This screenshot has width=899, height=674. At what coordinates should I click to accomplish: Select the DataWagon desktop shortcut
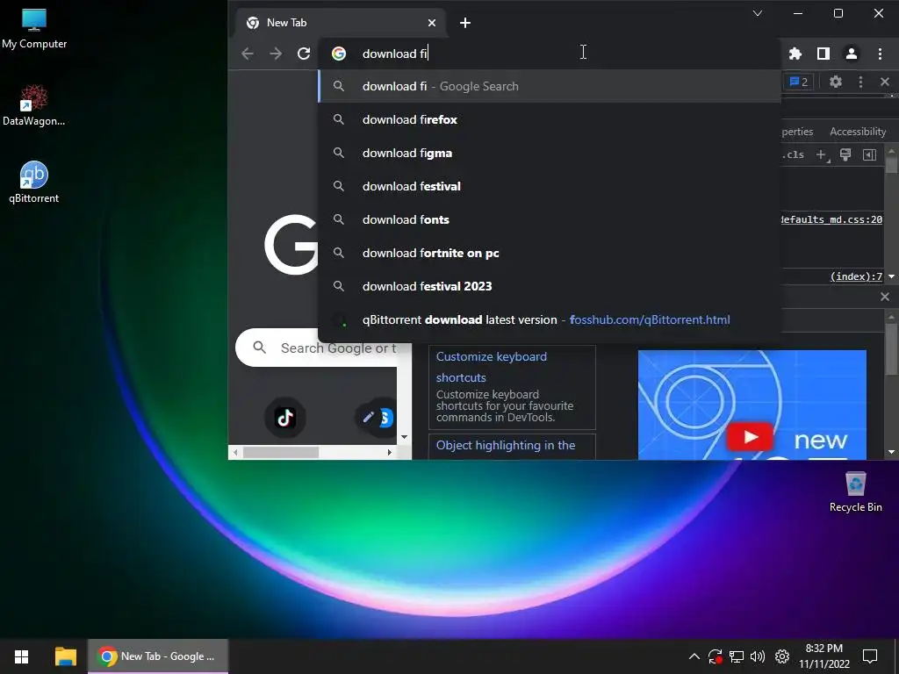(34, 105)
